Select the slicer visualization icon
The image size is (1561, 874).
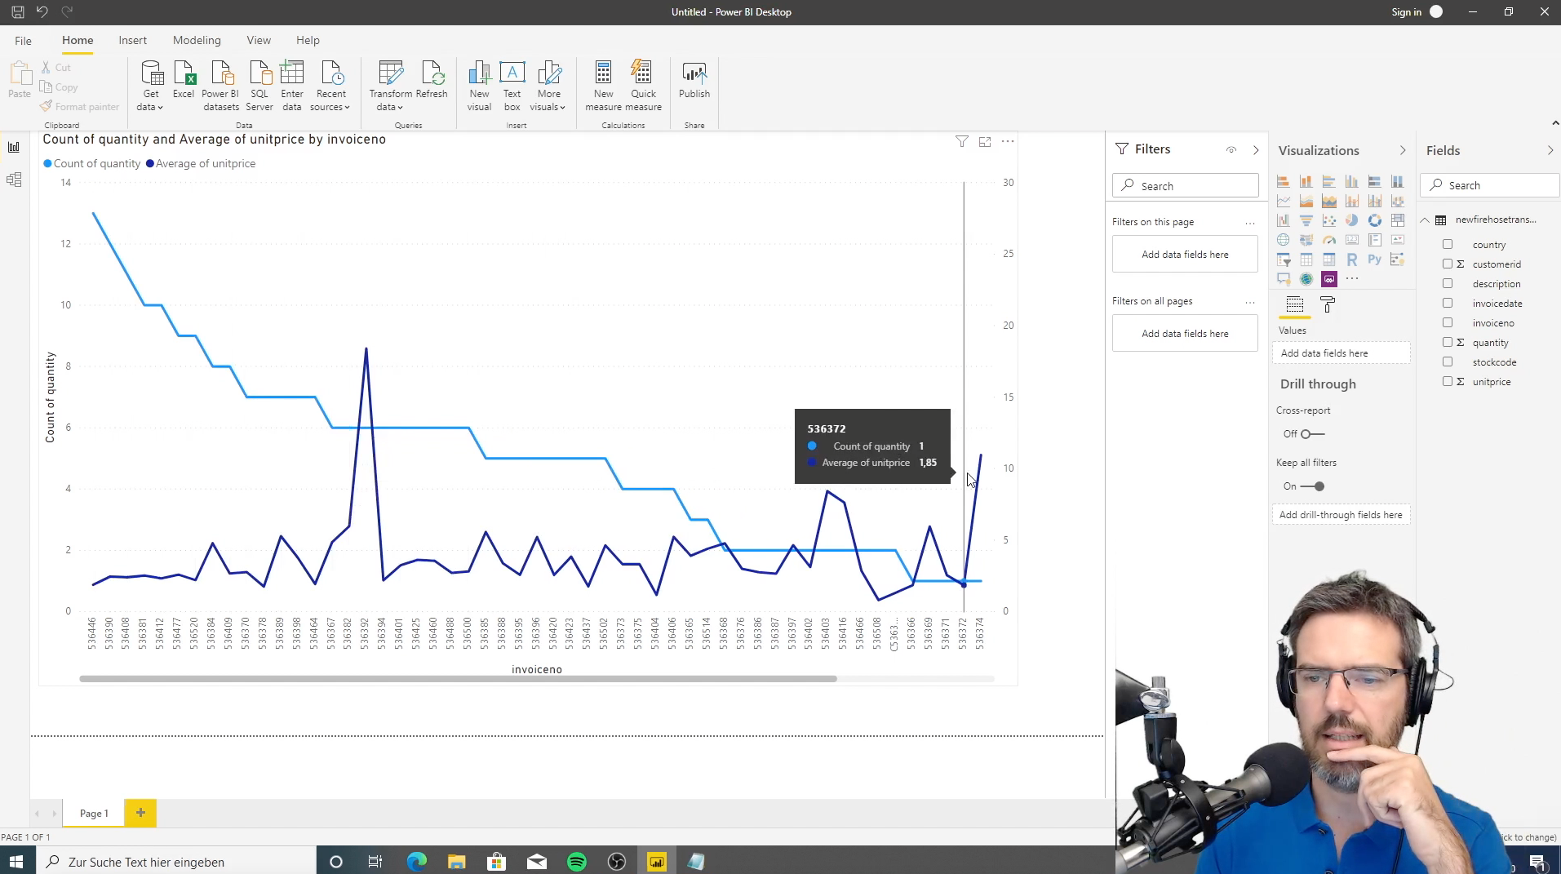[x=1284, y=260]
